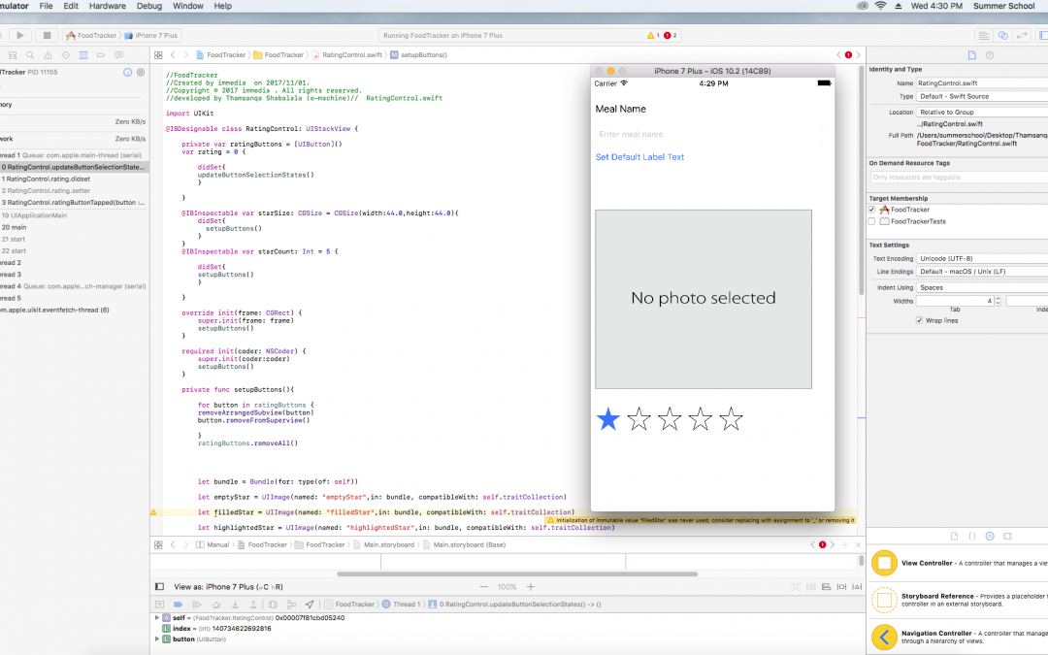The image size is (1048, 655).
Task: Switch to the Assistant editor icon
Action: coord(1004,35)
